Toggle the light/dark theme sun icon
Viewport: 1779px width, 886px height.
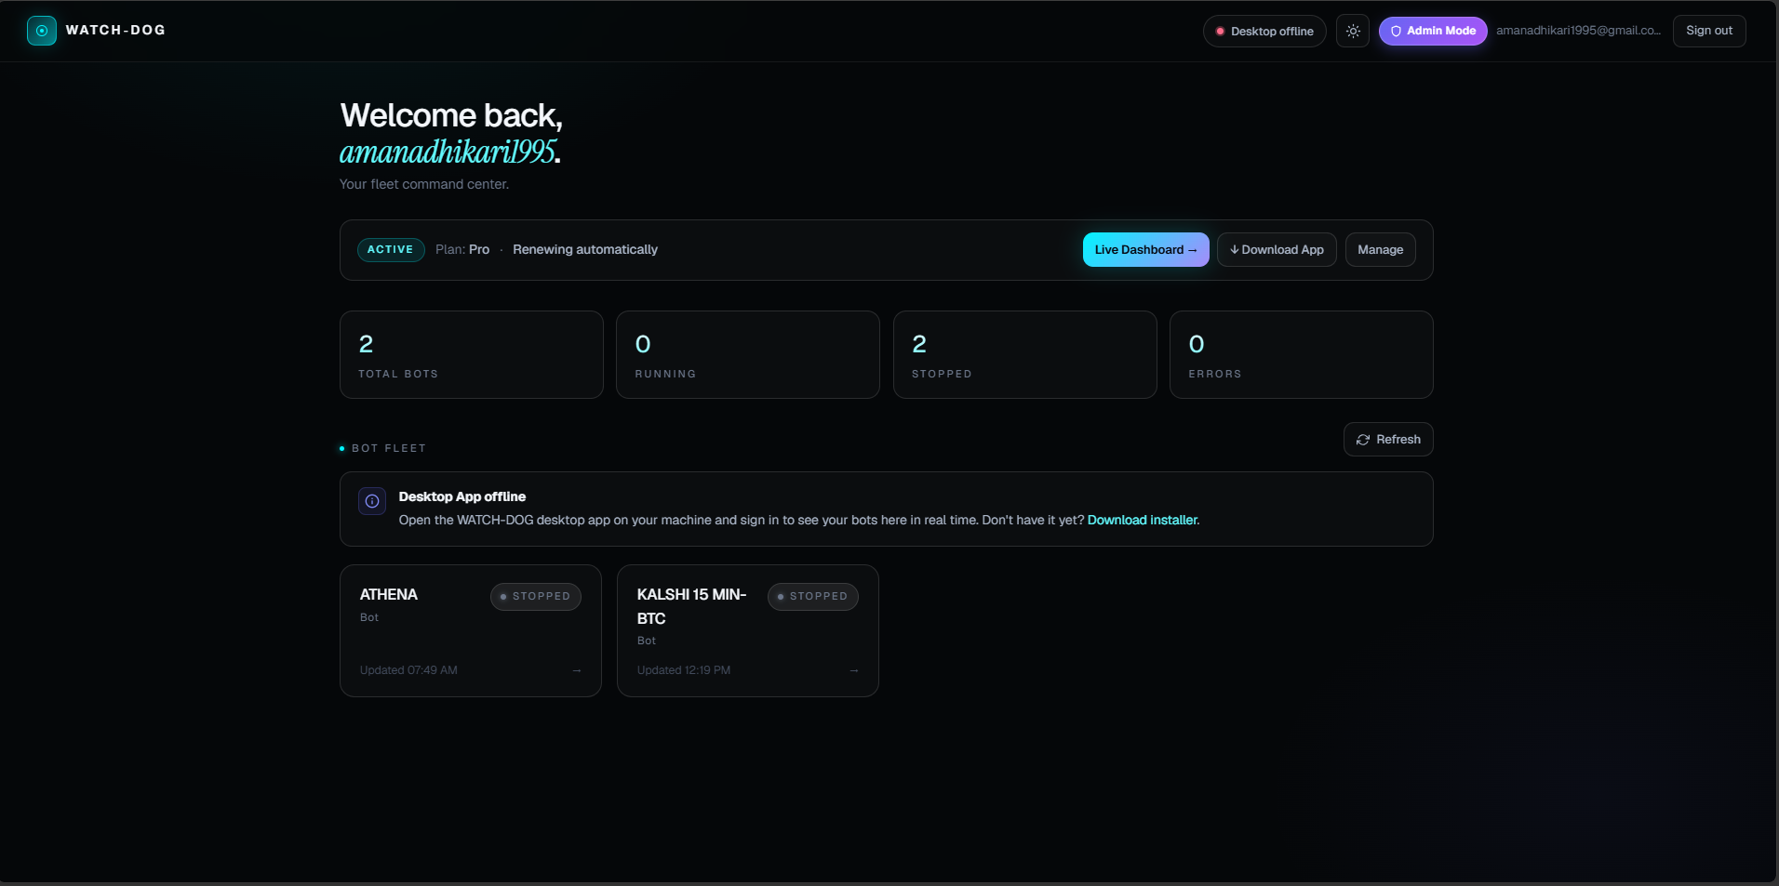point(1353,31)
